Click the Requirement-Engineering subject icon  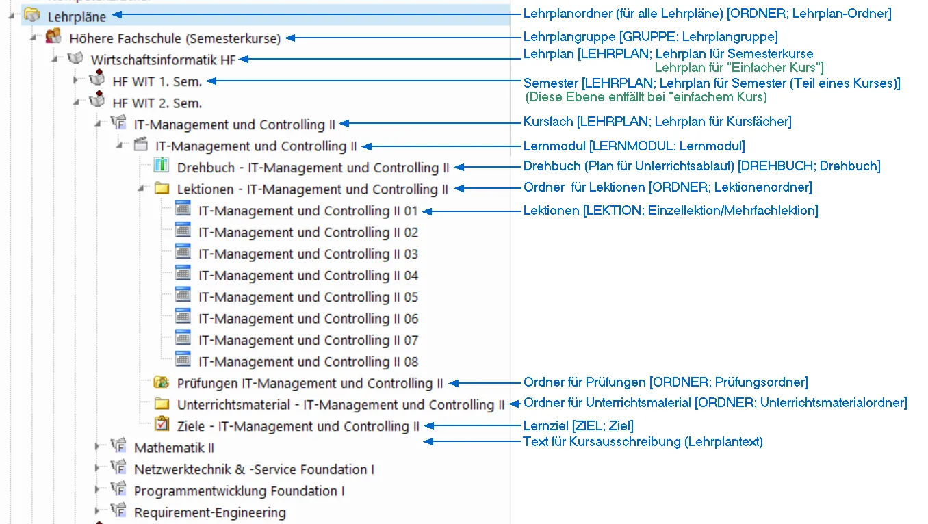[x=118, y=511]
